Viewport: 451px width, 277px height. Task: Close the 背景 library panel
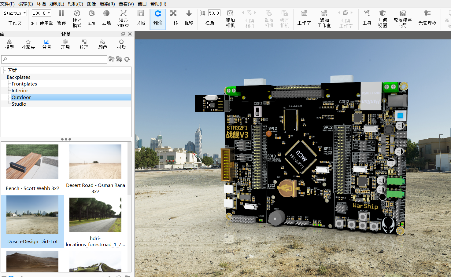pyautogui.click(x=130, y=34)
